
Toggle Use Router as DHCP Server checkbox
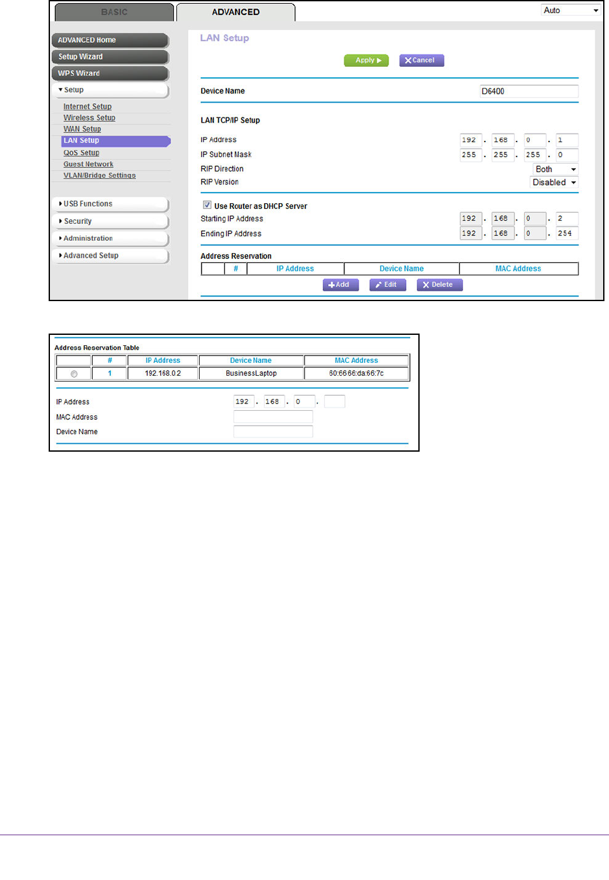tap(207, 205)
